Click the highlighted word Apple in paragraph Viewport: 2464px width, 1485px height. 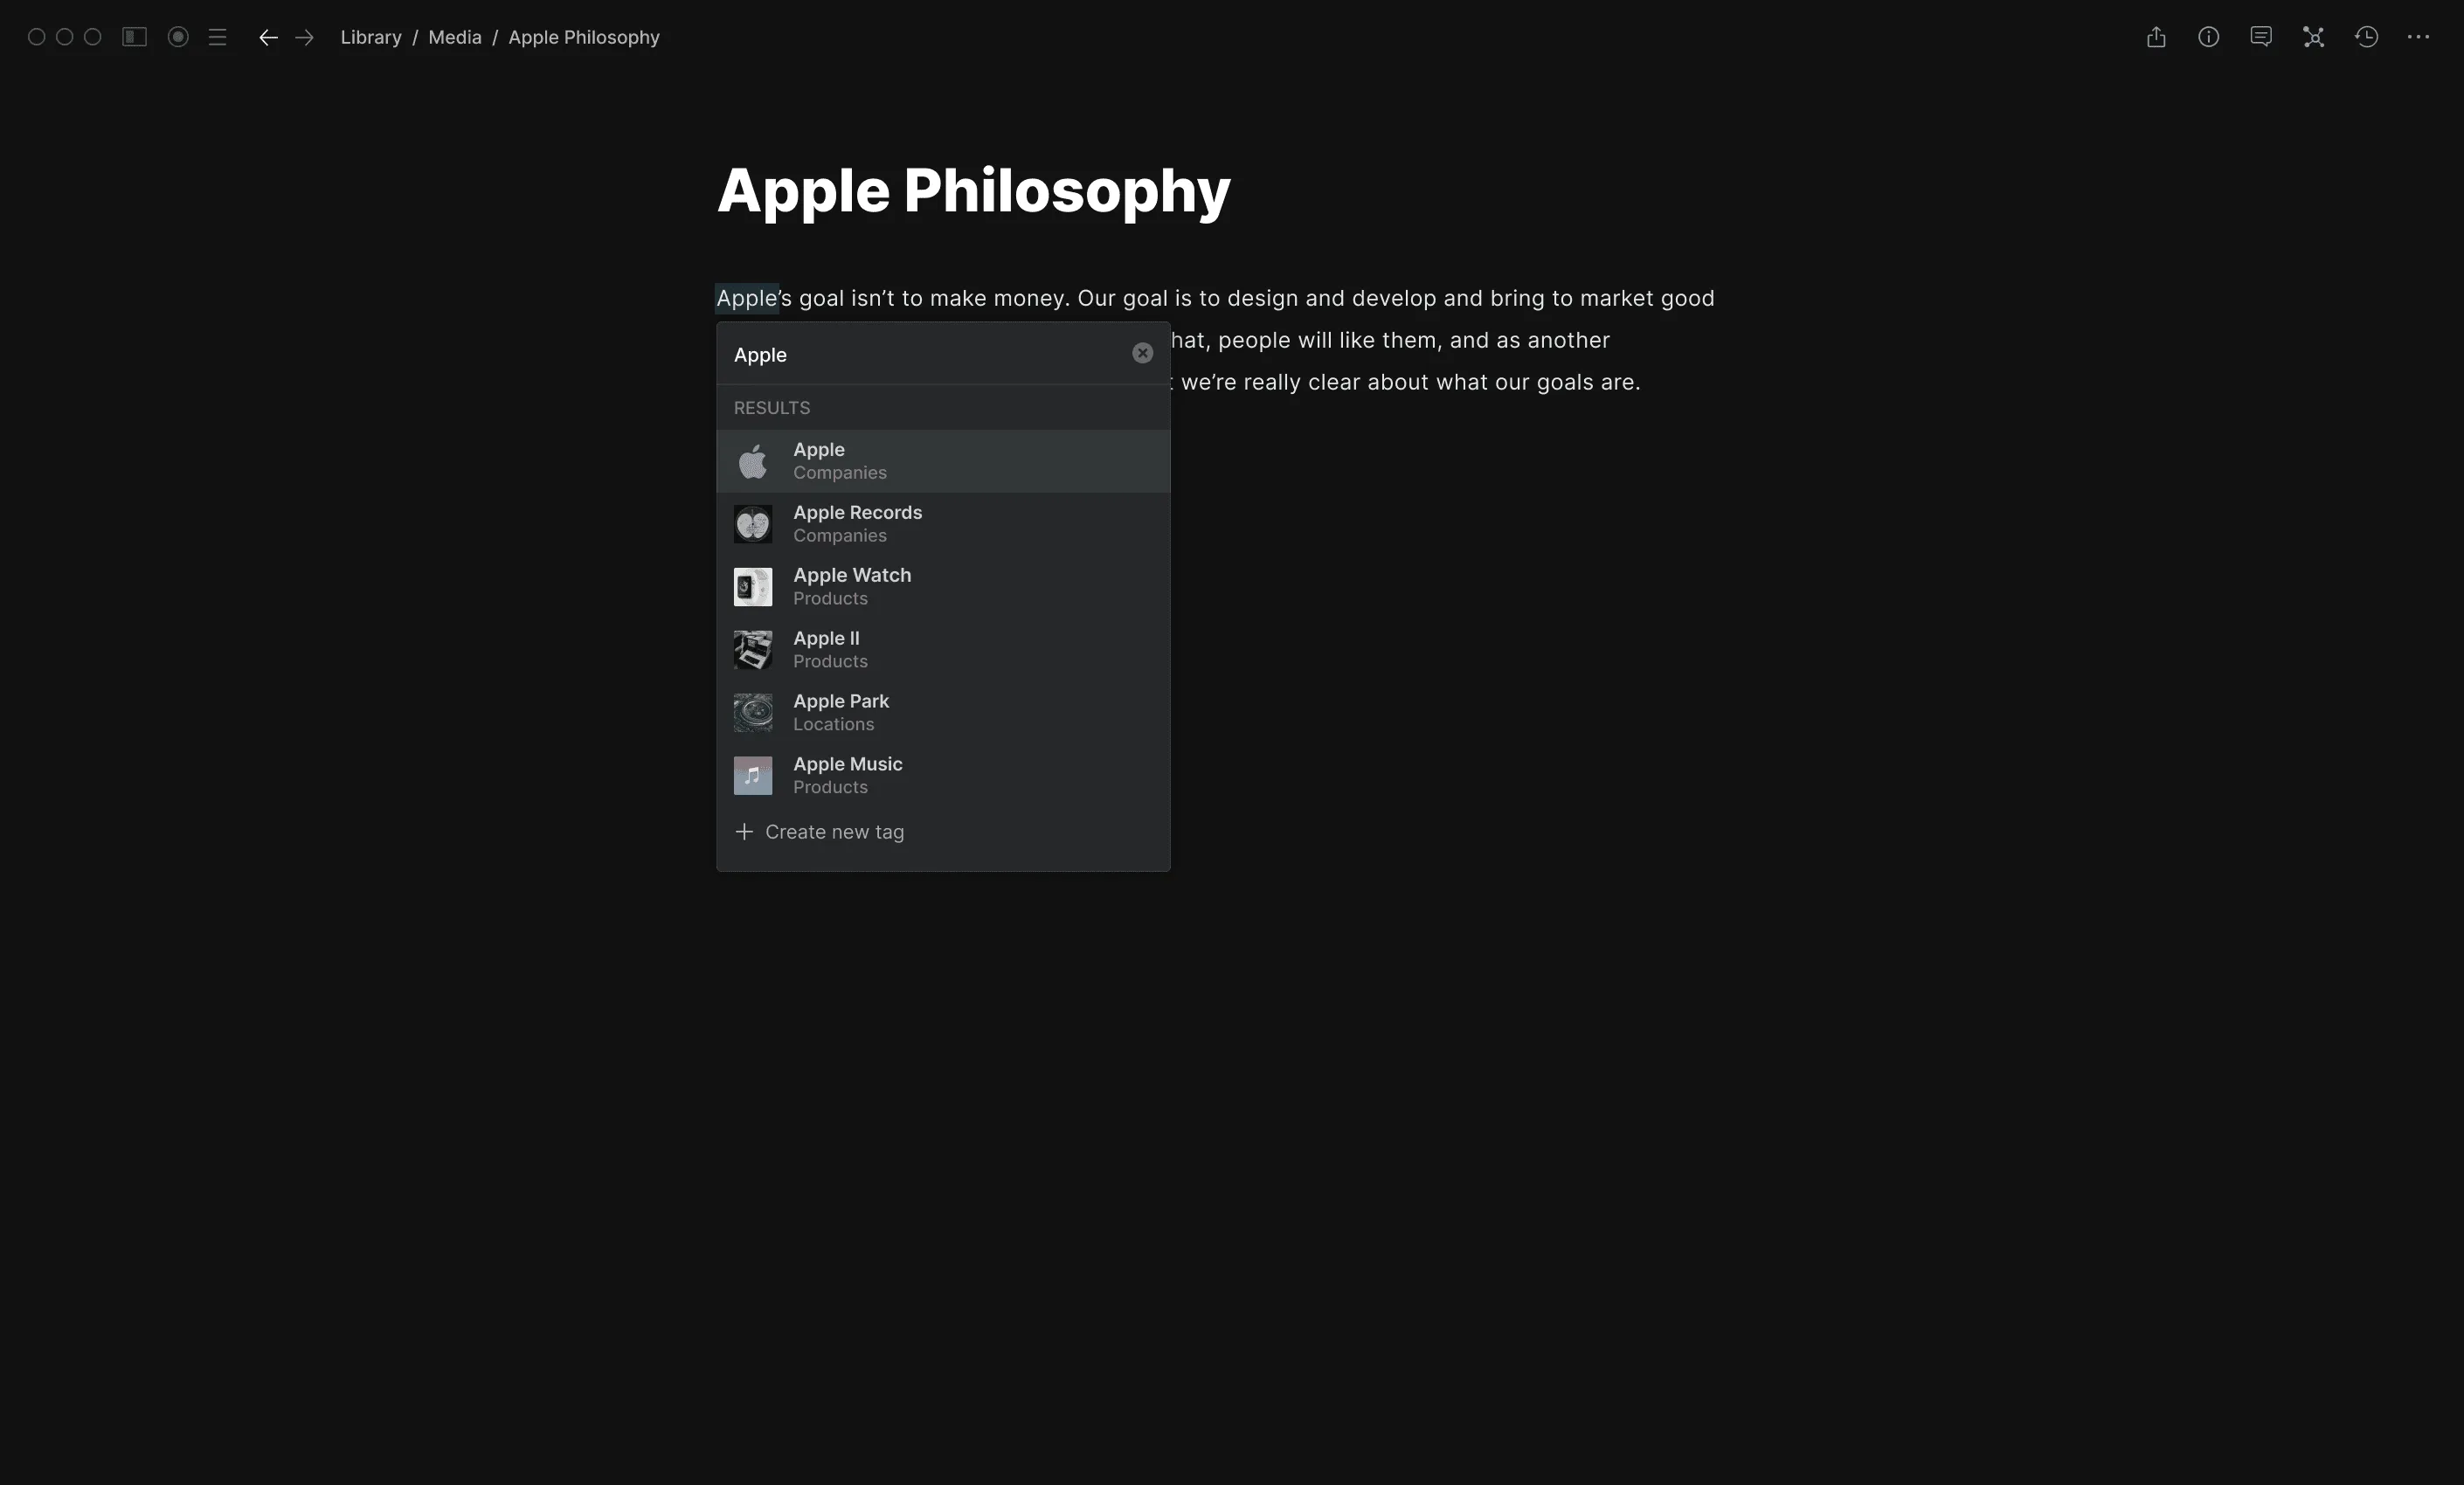[x=747, y=298]
